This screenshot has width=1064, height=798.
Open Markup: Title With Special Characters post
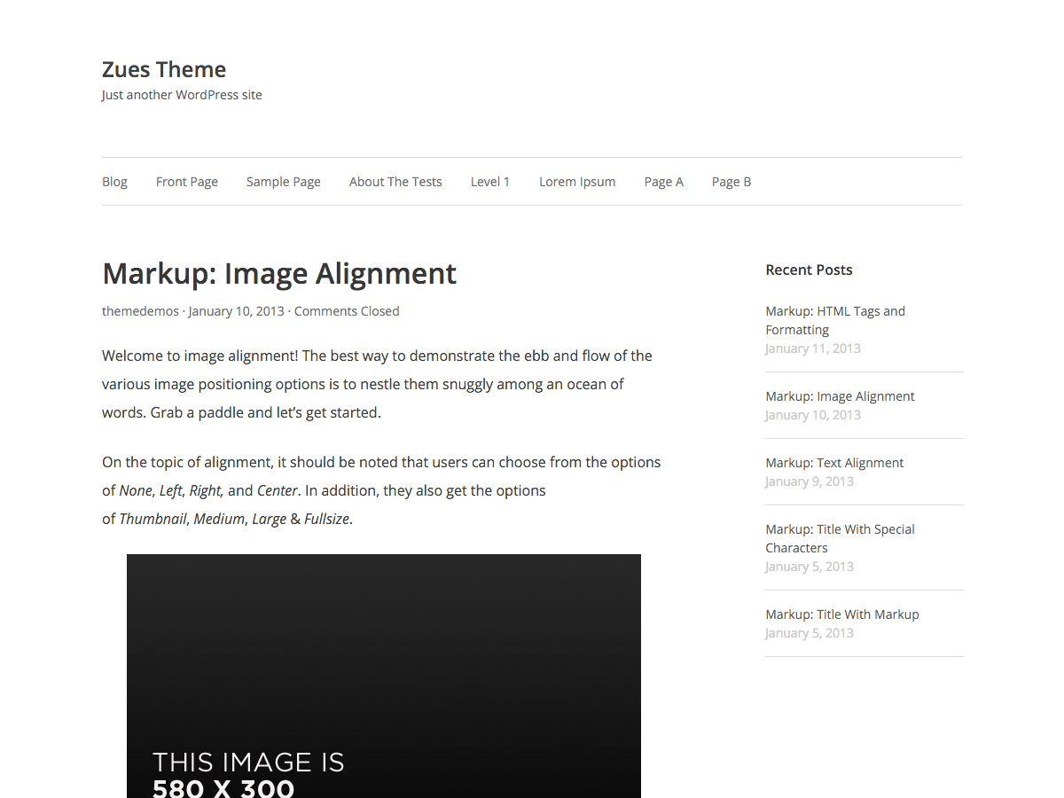pyautogui.click(x=839, y=538)
